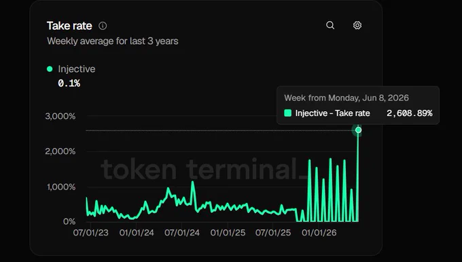Click the token terminal watermark

[203, 169]
